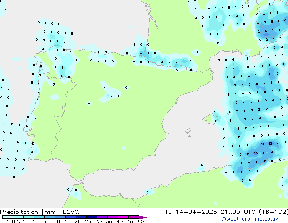
Task: Click the 15–20 mm legend swatch
Action: (70, 217)
